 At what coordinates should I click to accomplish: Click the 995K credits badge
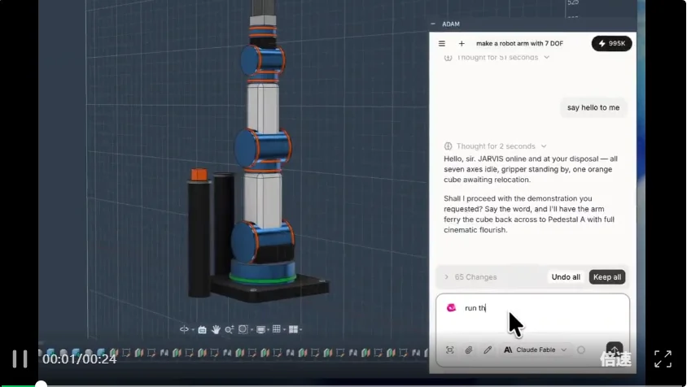click(x=611, y=43)
